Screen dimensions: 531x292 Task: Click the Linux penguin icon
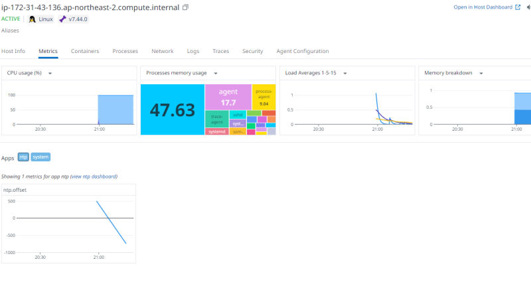click(32, 19)
